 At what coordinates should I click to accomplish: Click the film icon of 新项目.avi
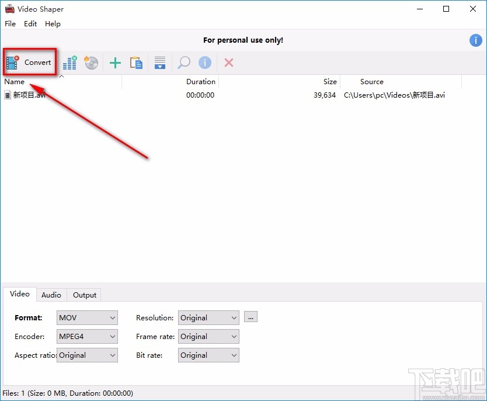[x=8, y=95]
